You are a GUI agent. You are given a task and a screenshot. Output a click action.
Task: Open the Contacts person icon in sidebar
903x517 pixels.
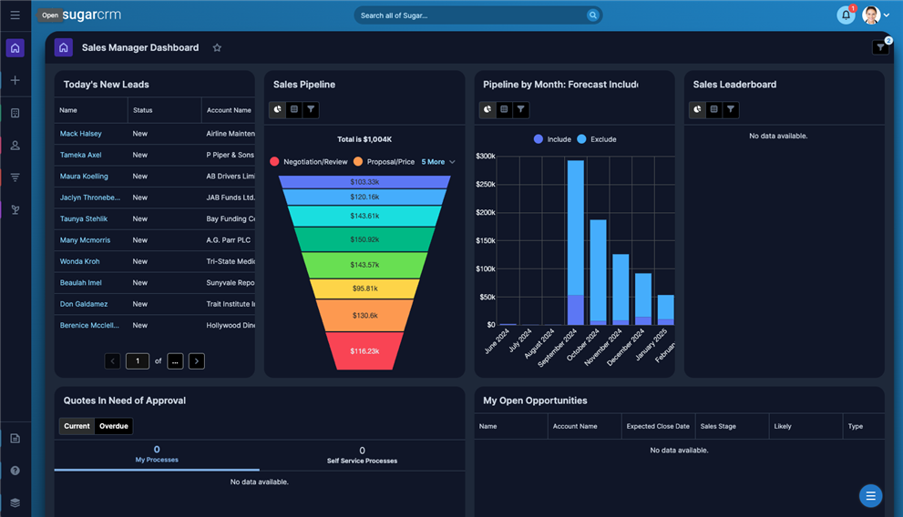(x=15, y=146)
